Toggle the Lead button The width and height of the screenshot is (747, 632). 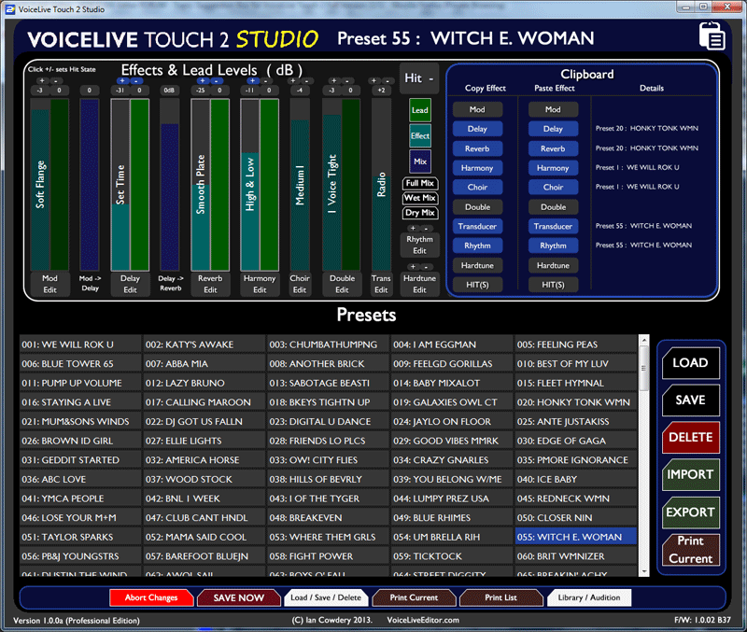coord(419,109)
